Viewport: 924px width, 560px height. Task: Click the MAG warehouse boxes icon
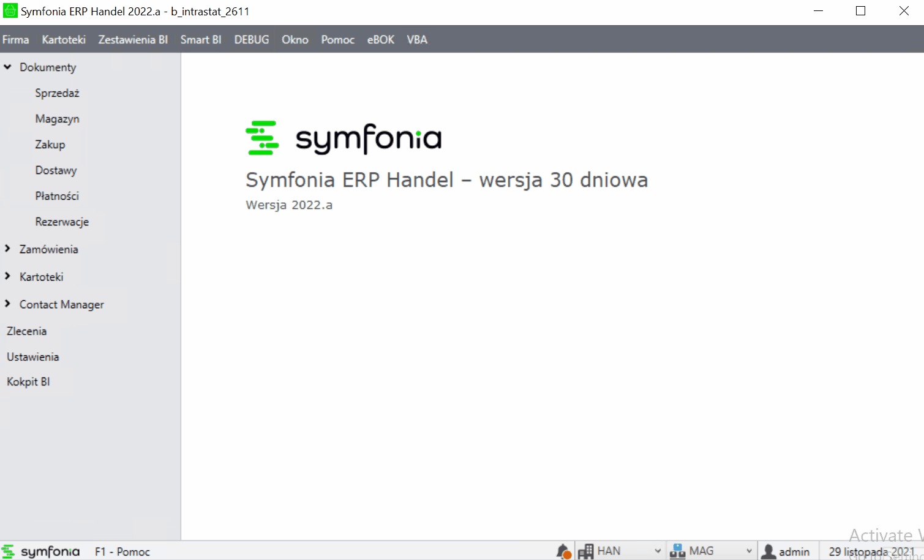click(677, 551)
